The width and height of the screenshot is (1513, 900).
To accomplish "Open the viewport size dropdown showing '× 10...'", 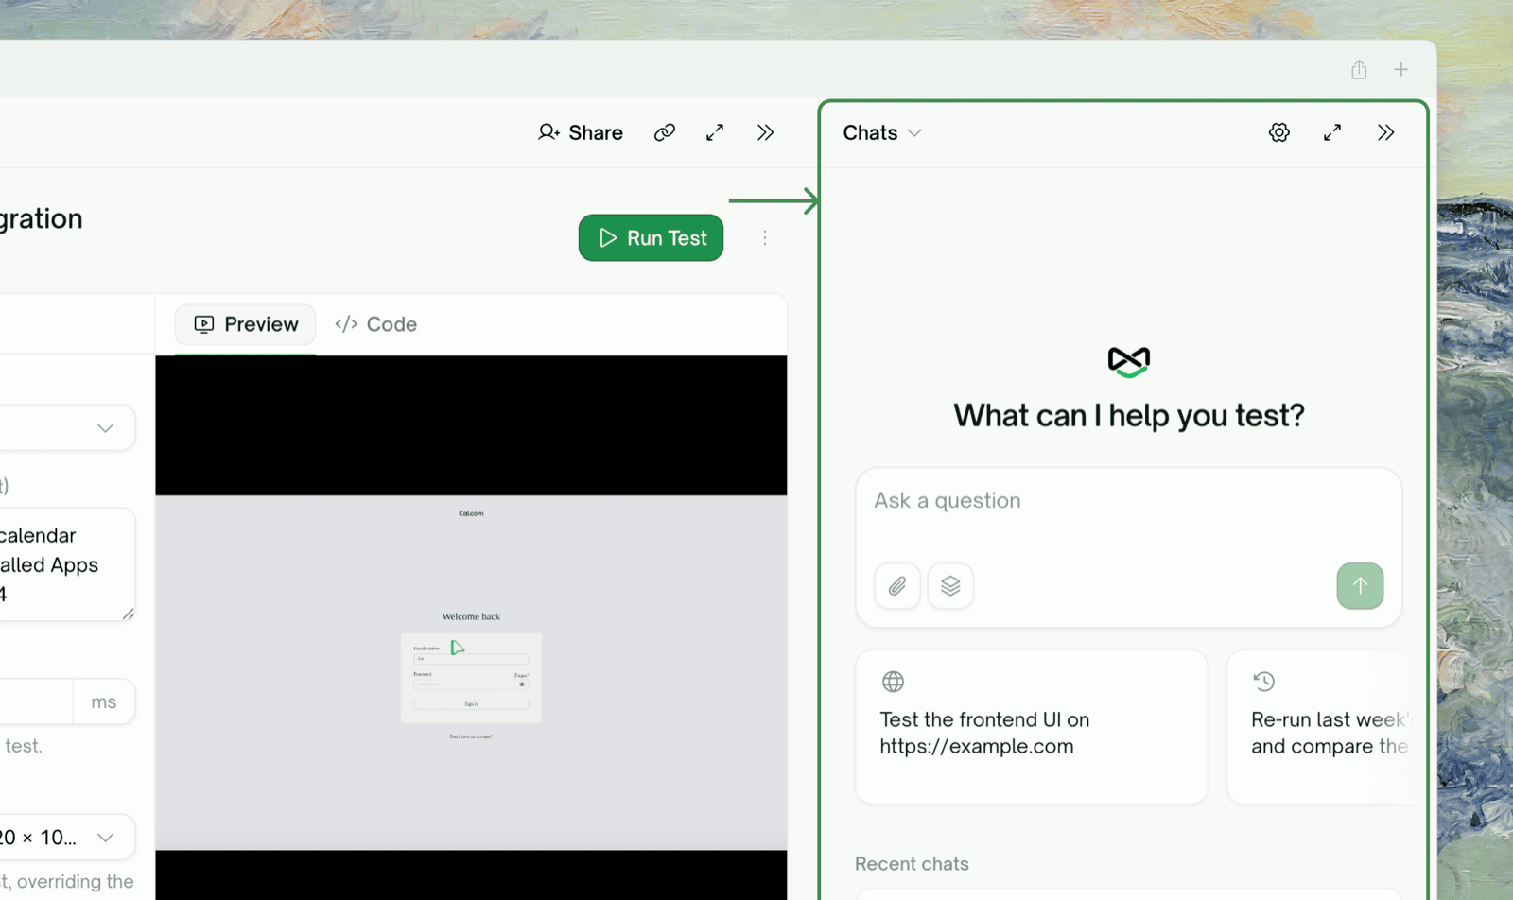I will coord(66,838).
